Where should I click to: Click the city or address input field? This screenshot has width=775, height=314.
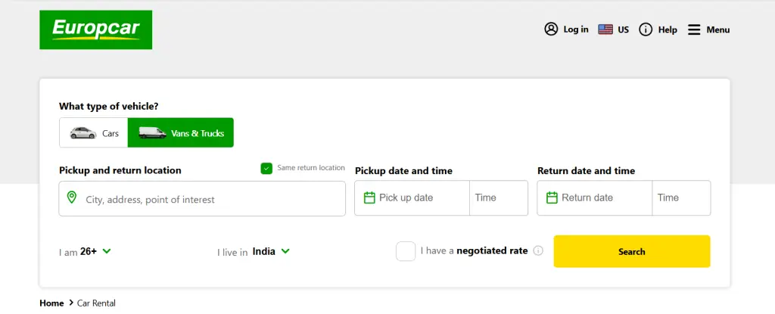(212, 200)
